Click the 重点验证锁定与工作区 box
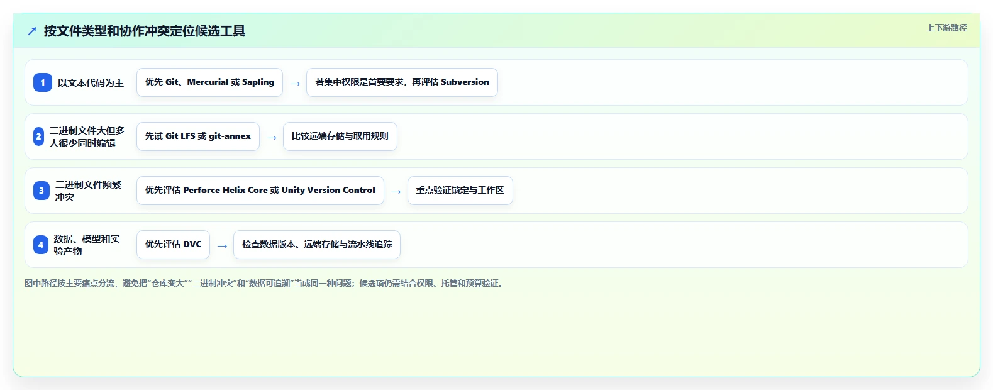Viewport: 993px width, 390px height. coord(460,191)
